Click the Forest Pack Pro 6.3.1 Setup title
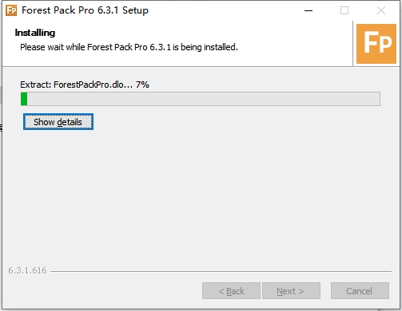 click(85, 10)
